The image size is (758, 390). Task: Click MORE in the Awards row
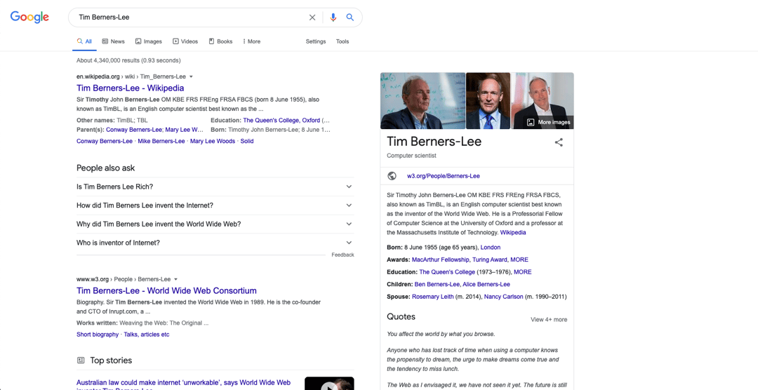[x=519, y=260]
